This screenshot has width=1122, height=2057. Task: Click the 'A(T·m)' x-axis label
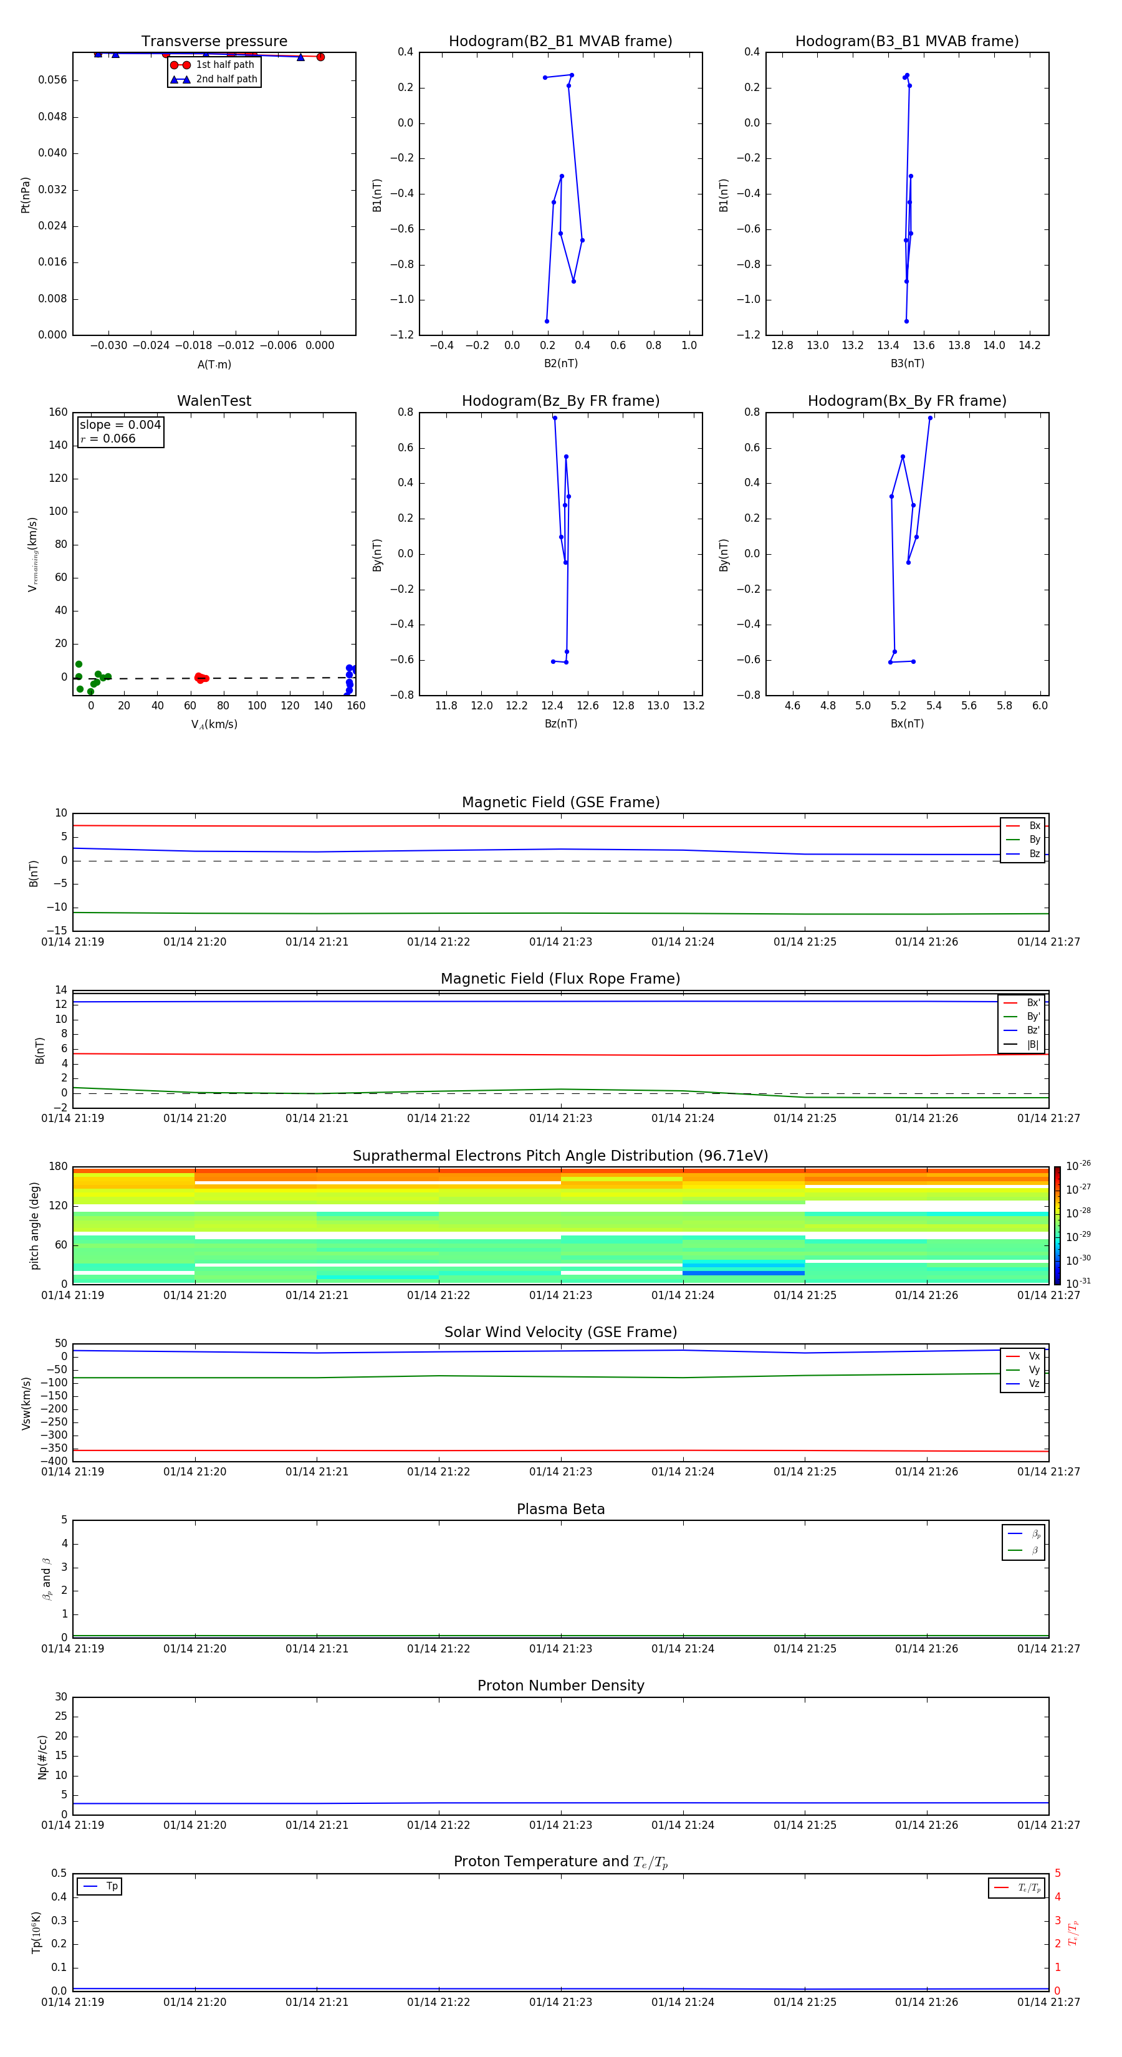point(214,365)
